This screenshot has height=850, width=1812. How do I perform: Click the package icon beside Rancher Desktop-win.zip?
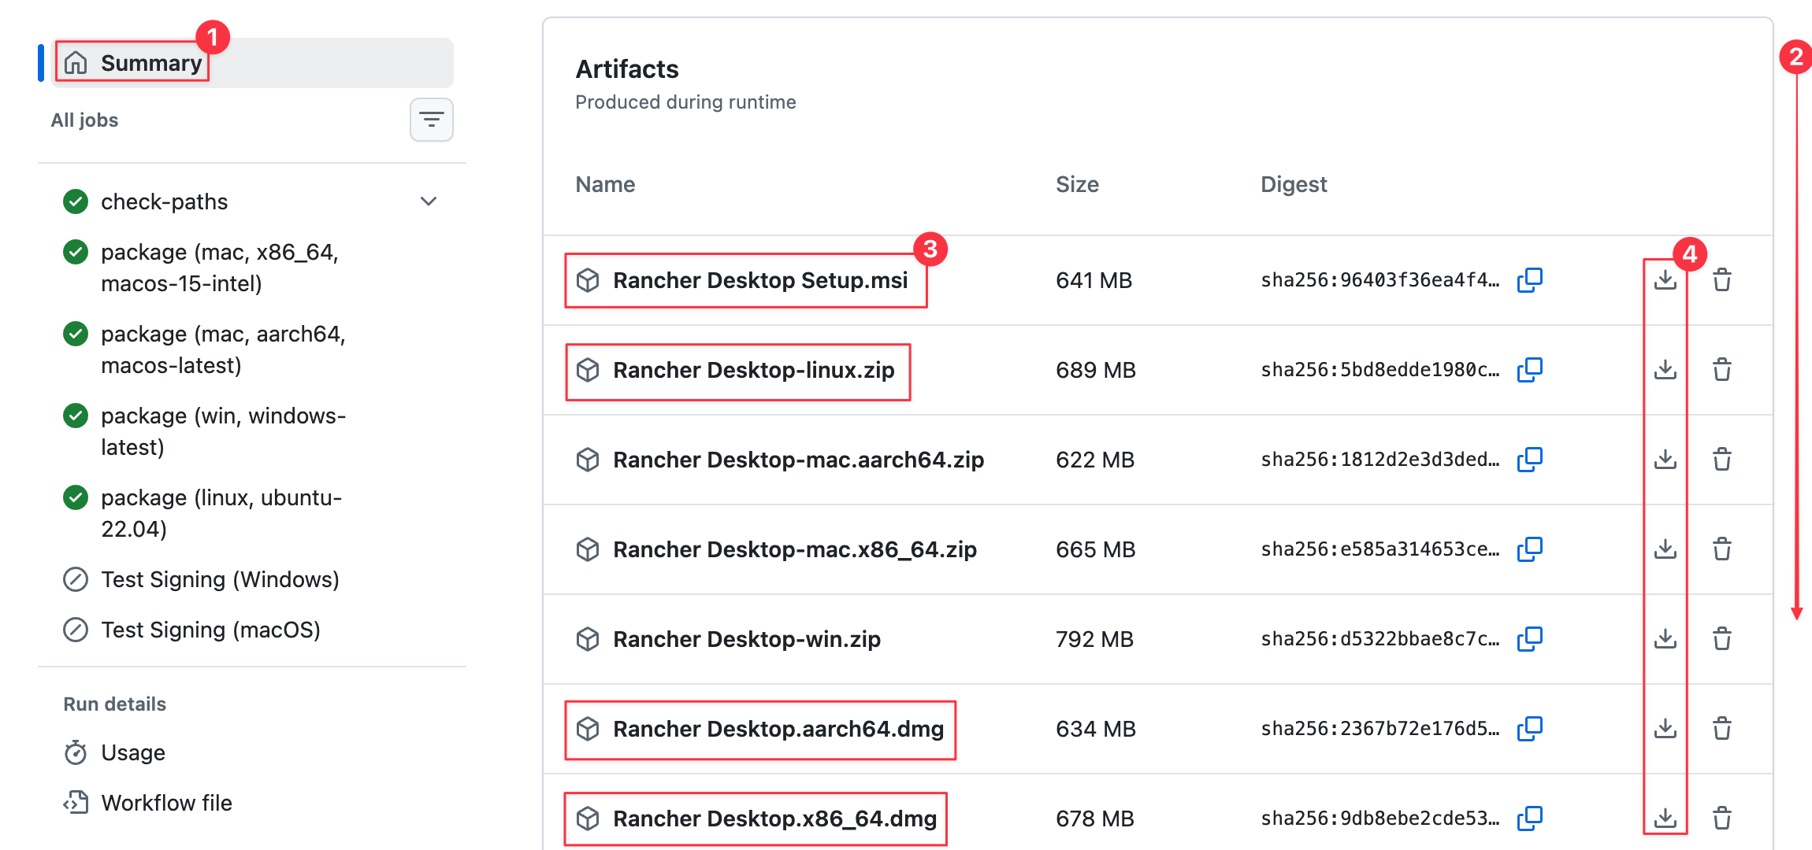click(588, 639)
